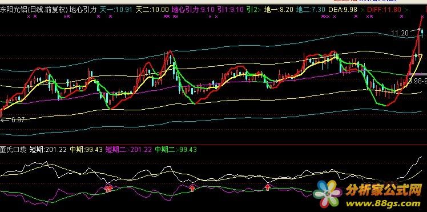This screenshot has height=212, width=427.
Task: Click the 引1:9.10 value label
Action: tap(231, 10)
